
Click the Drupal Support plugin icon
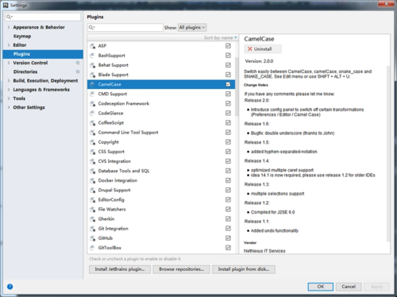pos(92,191)
